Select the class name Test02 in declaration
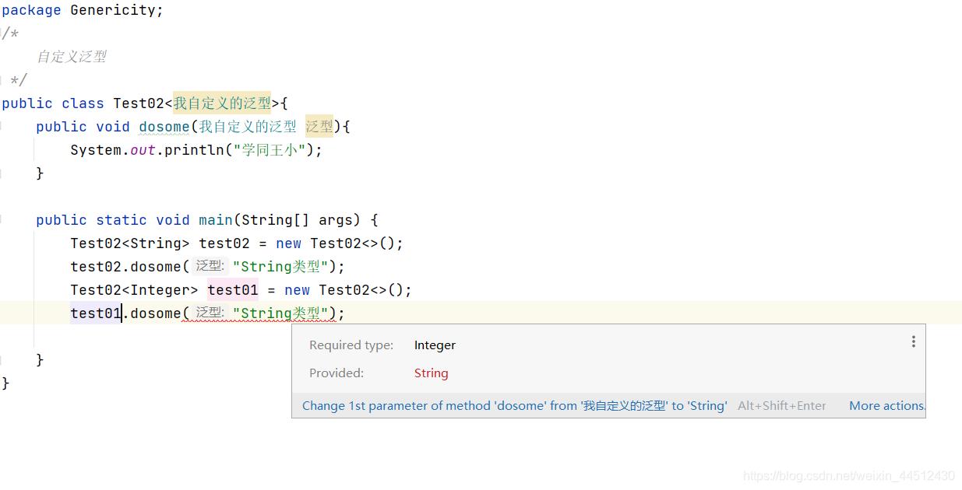 [139, 103]
